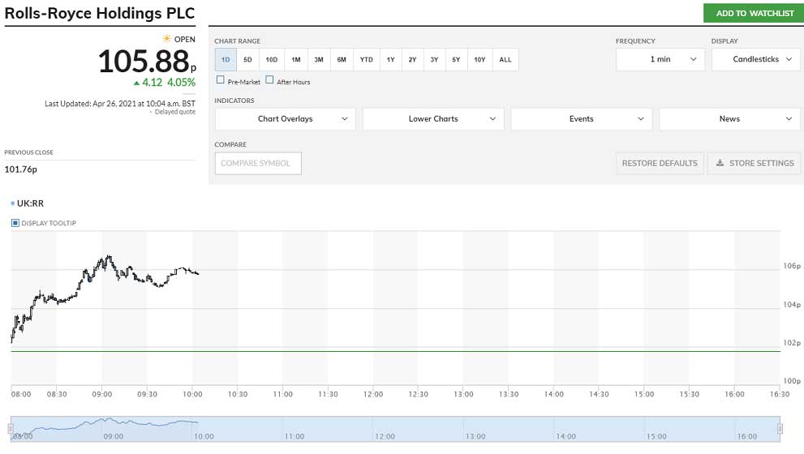Click the Delayed quote note
The height and width of the screenshot is (454, 804).
(x=175, y=112)
